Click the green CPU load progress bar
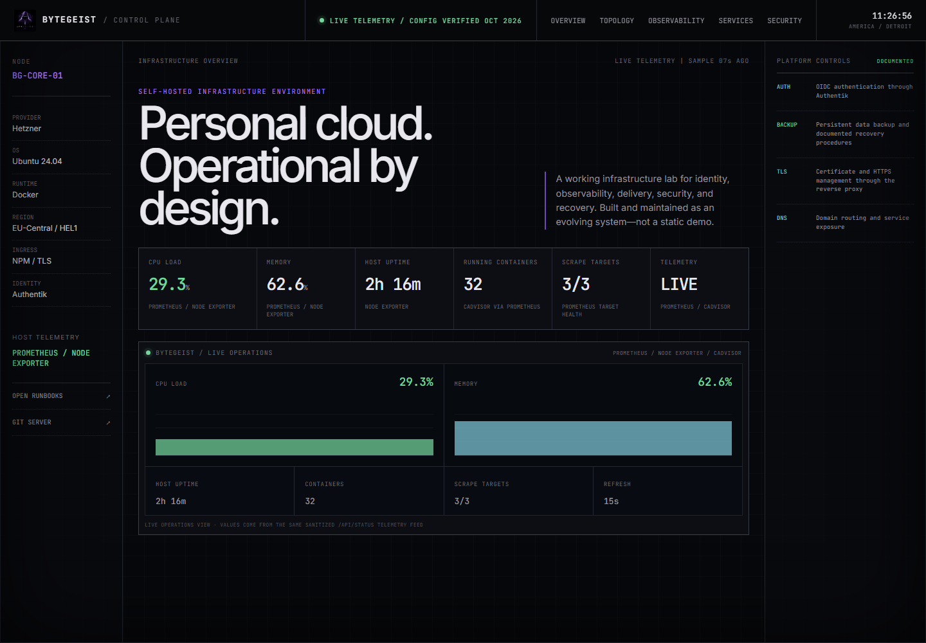926x643 pixels. 295,447
